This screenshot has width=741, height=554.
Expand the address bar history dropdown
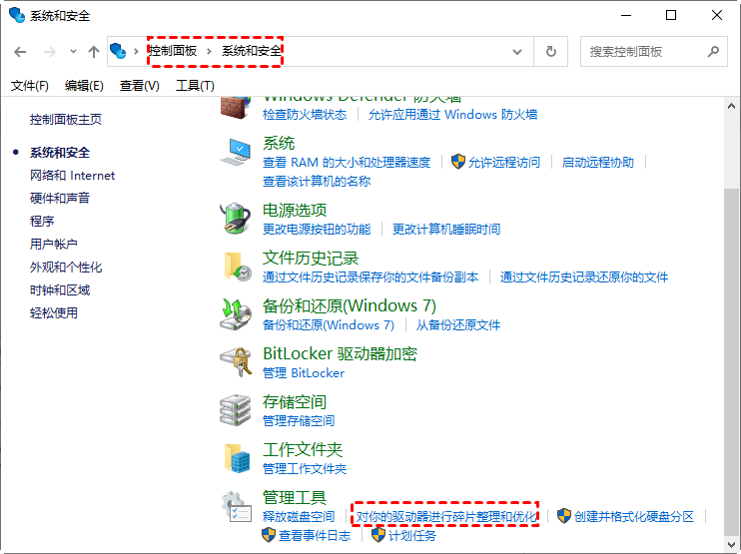pos(517,52)
